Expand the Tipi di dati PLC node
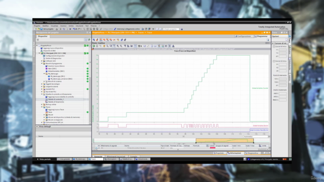The height and width of the screenshot is (182, 324). click(42, 92)
